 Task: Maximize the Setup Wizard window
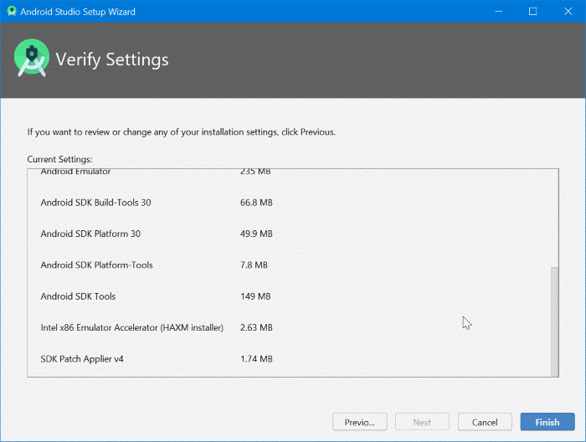533,11
